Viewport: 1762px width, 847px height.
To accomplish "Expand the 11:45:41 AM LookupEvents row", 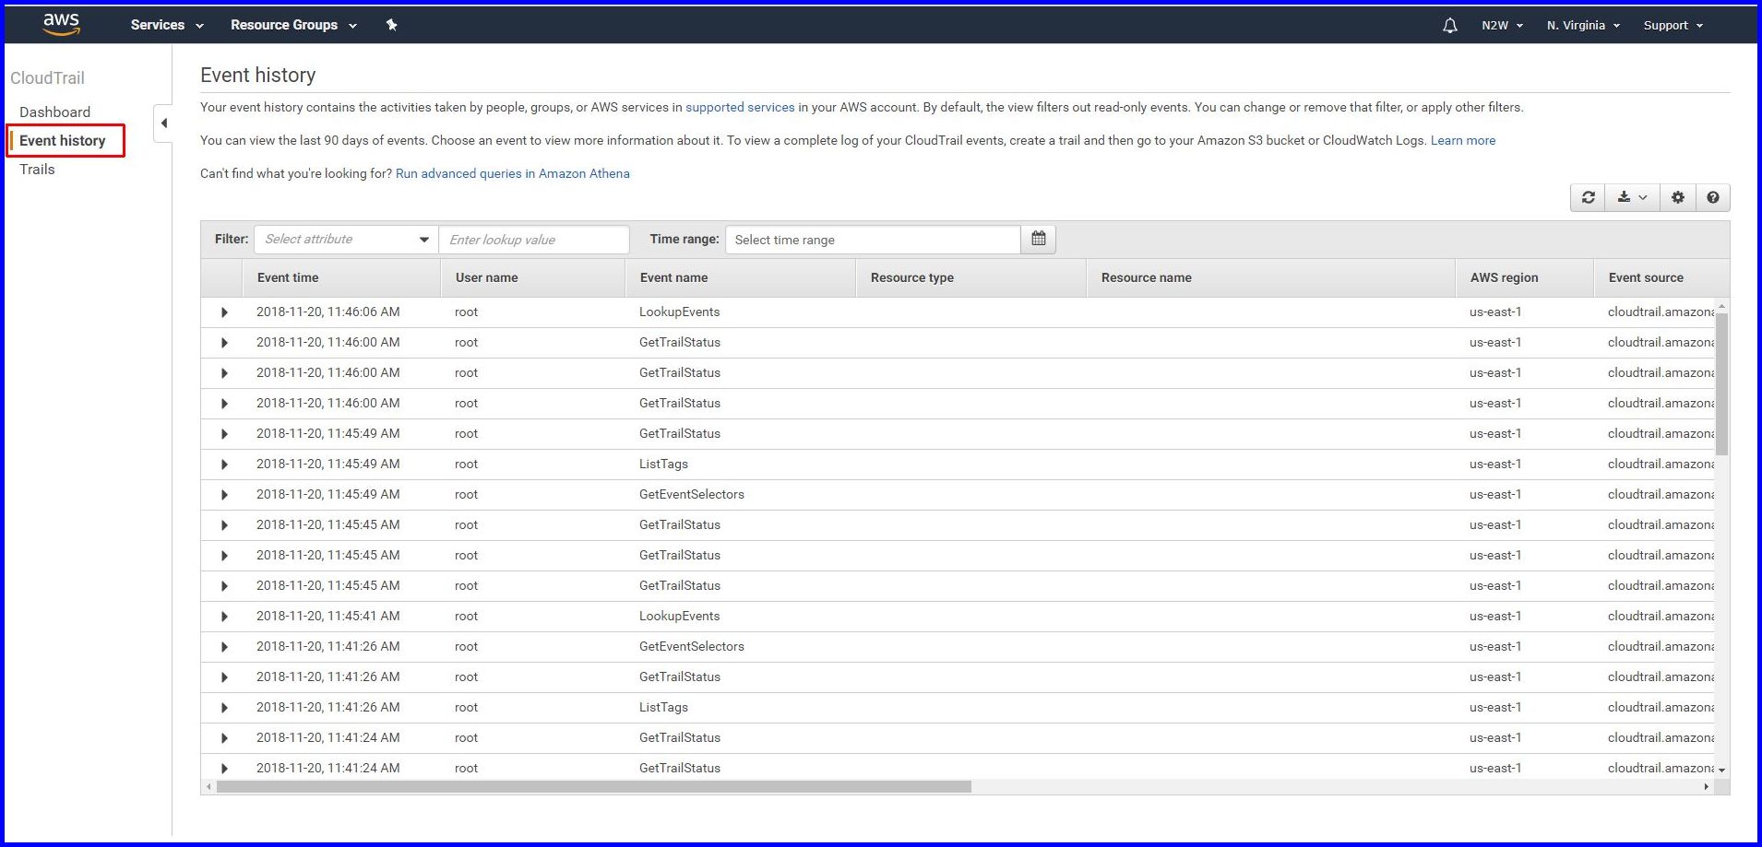I will click(224, 617).
